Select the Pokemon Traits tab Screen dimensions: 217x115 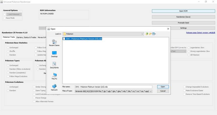(x=9, y=37)
